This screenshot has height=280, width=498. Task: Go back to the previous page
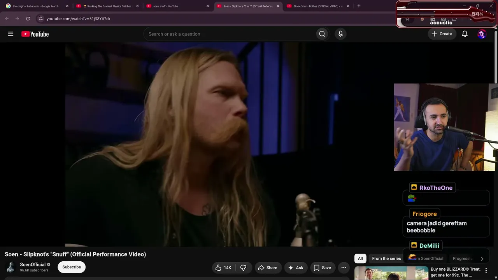(x=7, y=19)
